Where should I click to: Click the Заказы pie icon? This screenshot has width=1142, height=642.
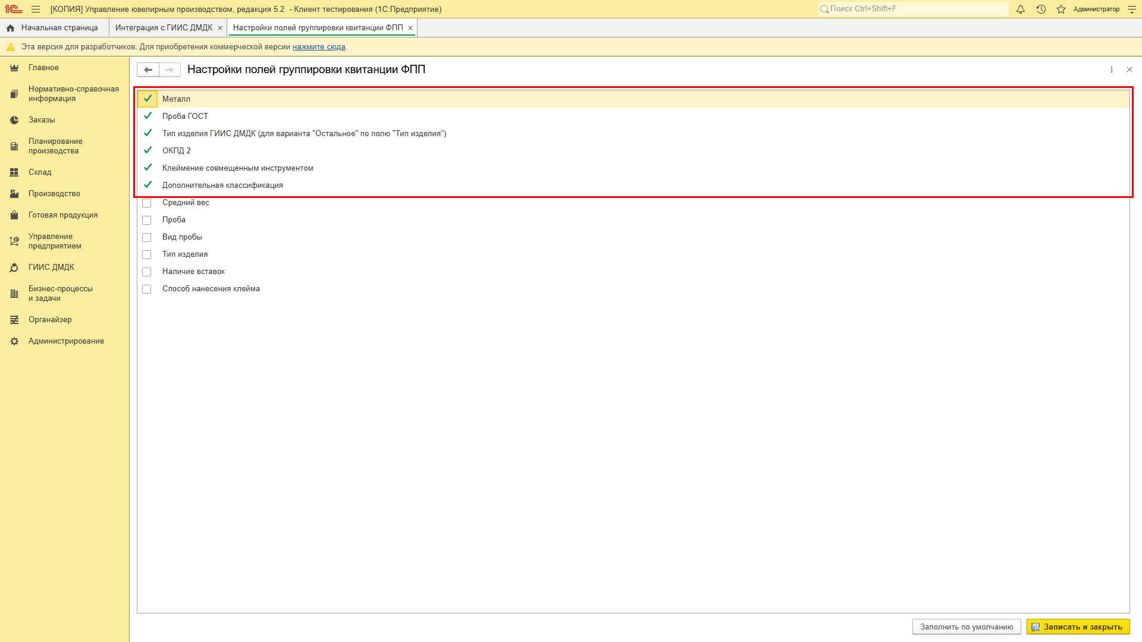pos(14,120)
